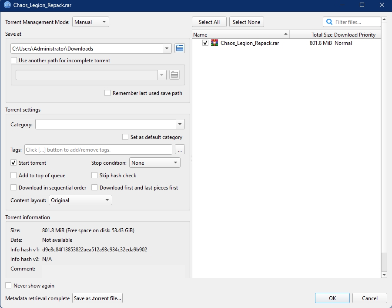Close the Chaos_Legion_Repack.rar dialog window
Viewport: 392px width, 308px height.
(x=382, y=5)
